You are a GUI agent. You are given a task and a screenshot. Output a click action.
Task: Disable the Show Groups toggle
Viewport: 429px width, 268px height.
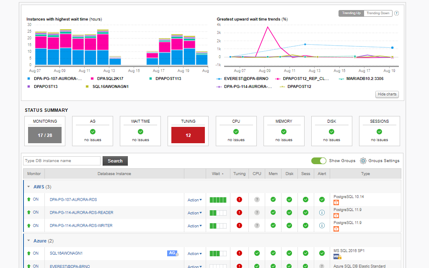pos(319,160)
